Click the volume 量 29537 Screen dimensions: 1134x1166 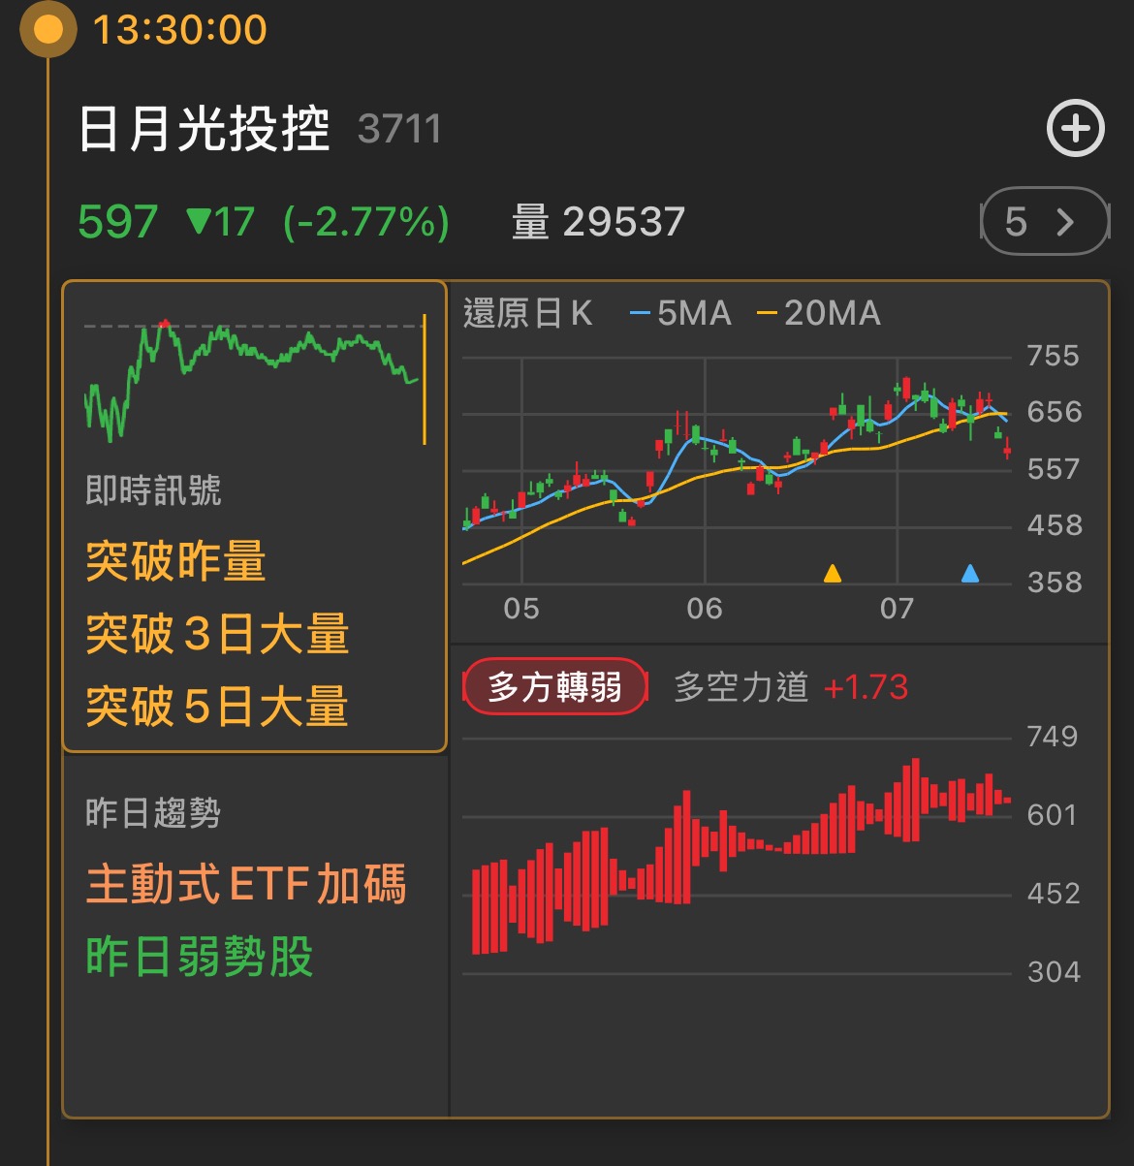(598, 222)
